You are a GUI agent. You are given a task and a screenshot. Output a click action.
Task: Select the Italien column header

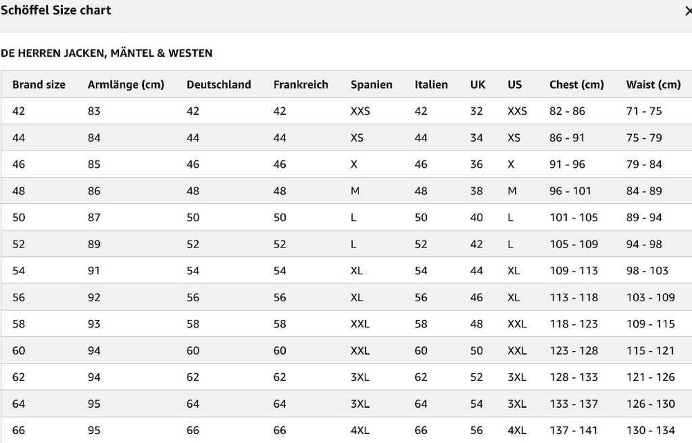tap(431, 84)
